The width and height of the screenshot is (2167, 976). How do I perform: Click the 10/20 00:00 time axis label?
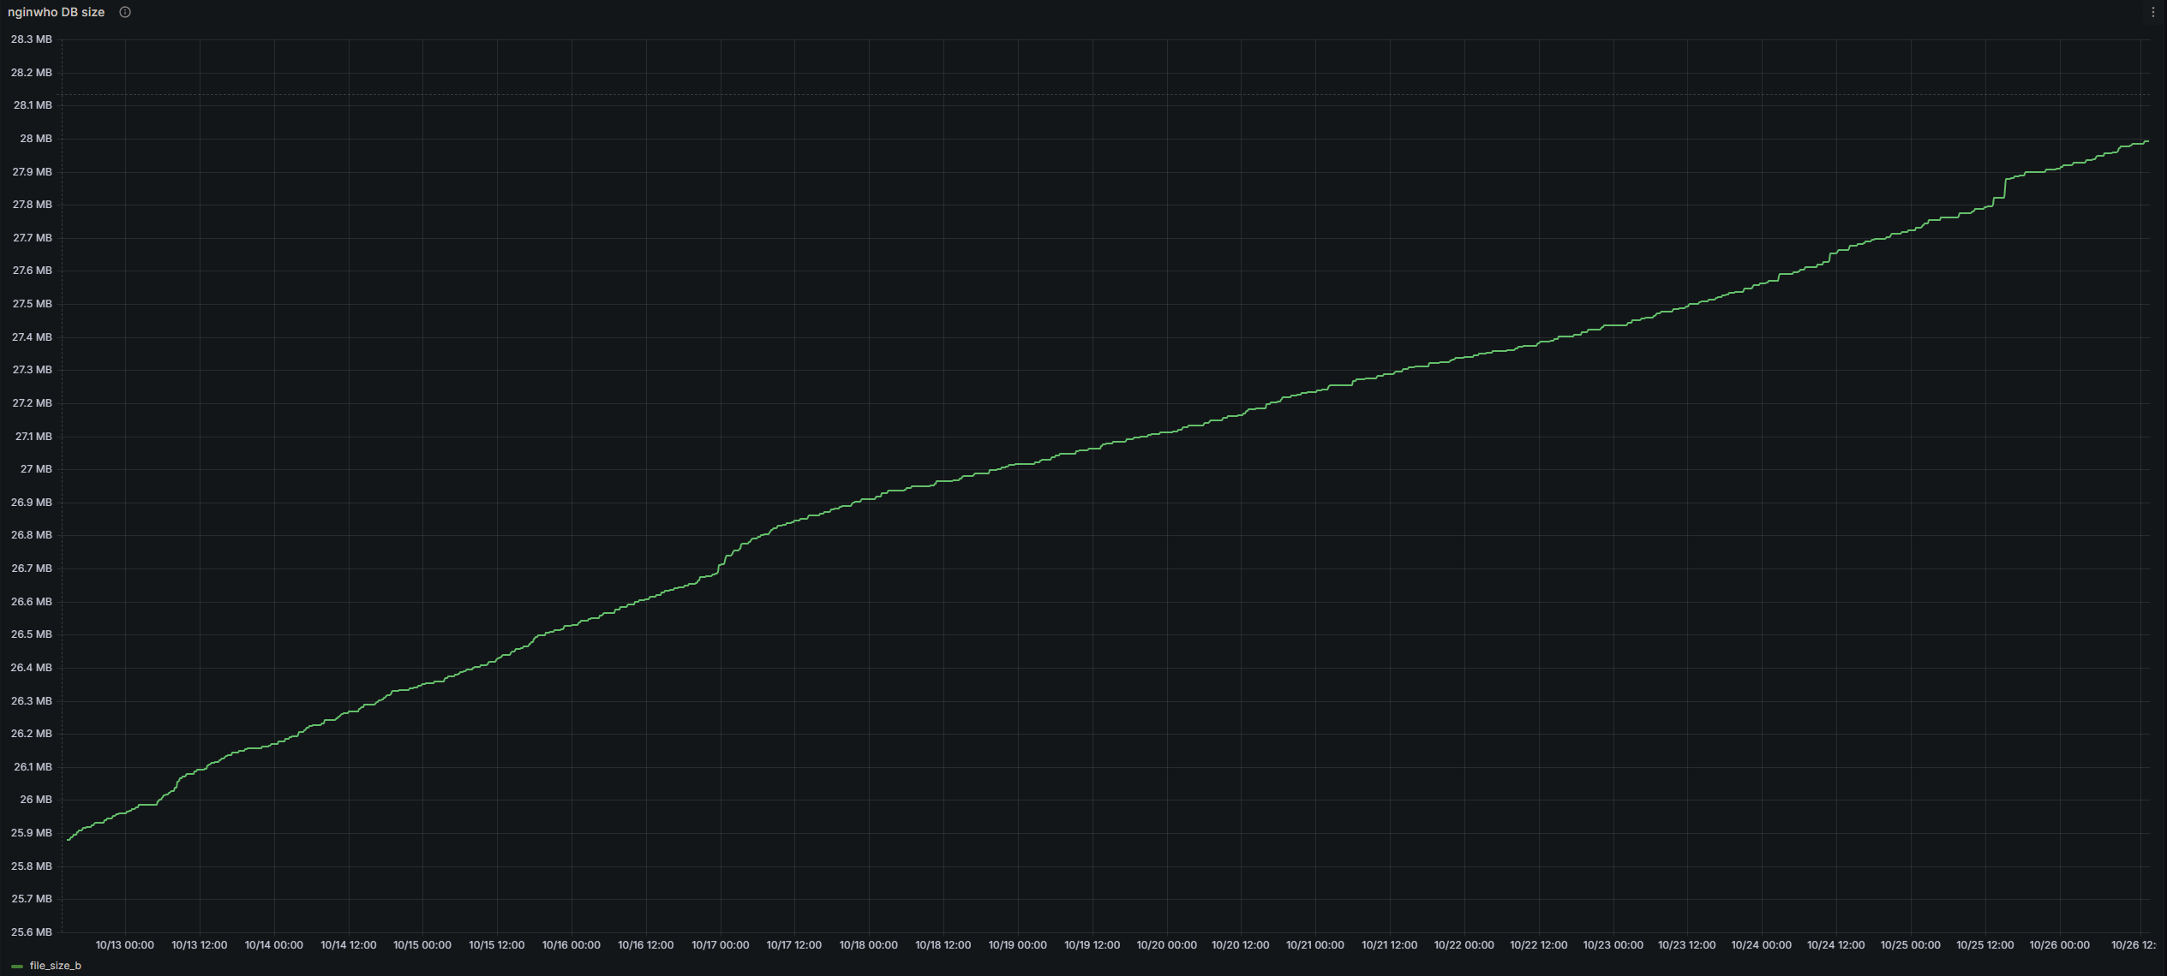coord(1167,945)
